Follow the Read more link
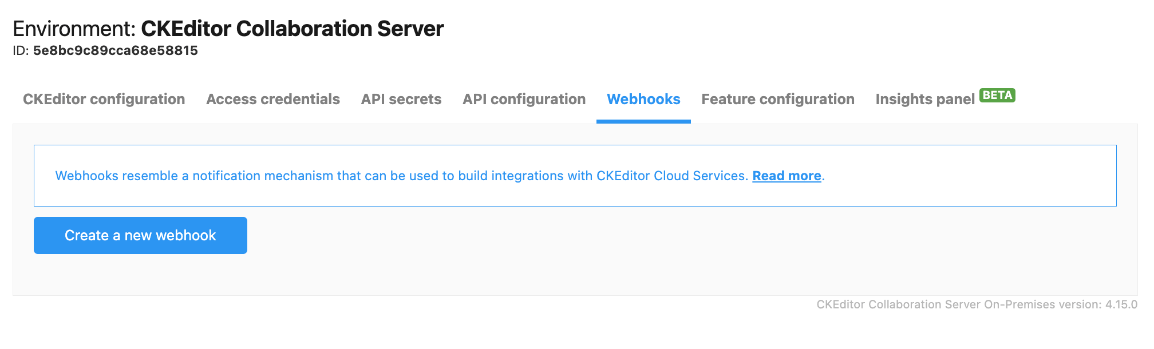 787,176
